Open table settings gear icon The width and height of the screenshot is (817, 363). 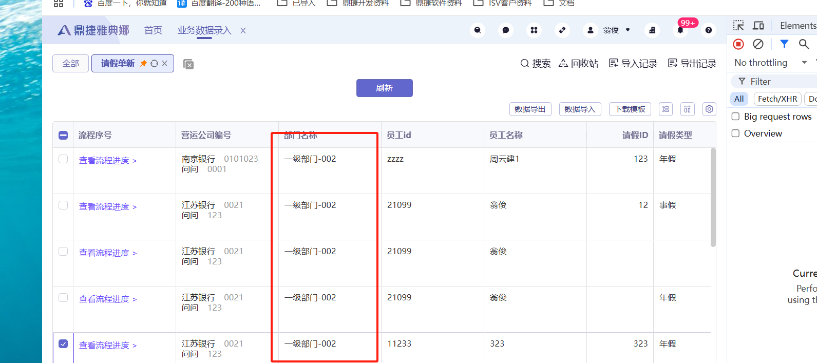pos(709,109)
